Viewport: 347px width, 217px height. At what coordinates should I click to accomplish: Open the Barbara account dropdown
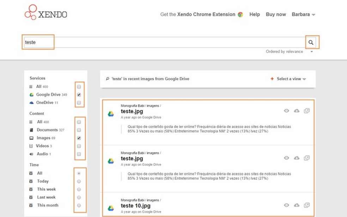coord(303,14)
